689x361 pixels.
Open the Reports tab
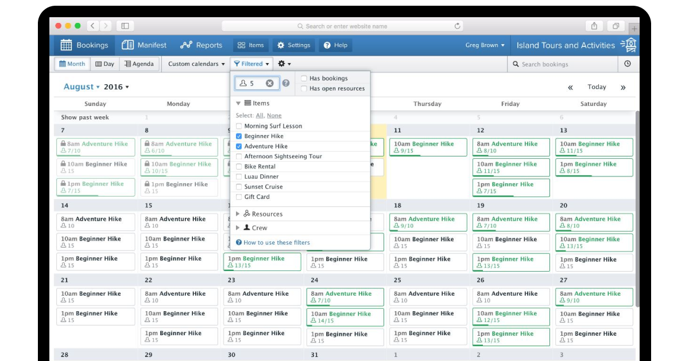click(201, 45)
